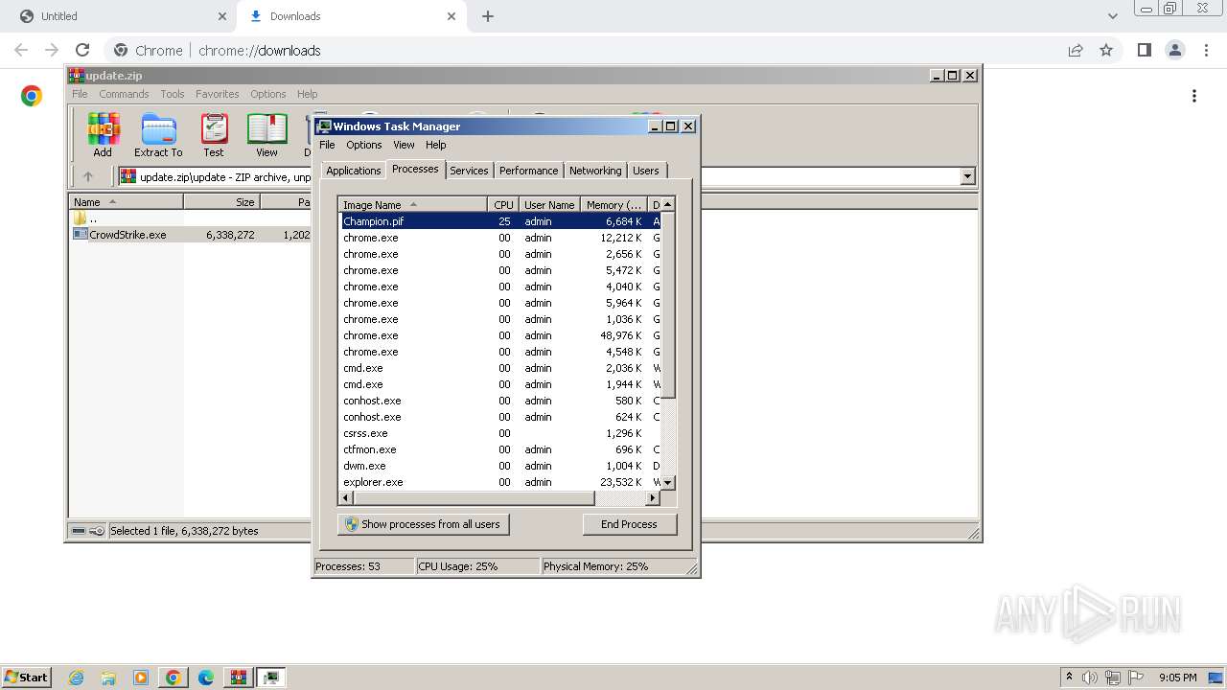
Task: Bookmark this page with the star icon
Action: [x=1106, y=50]
